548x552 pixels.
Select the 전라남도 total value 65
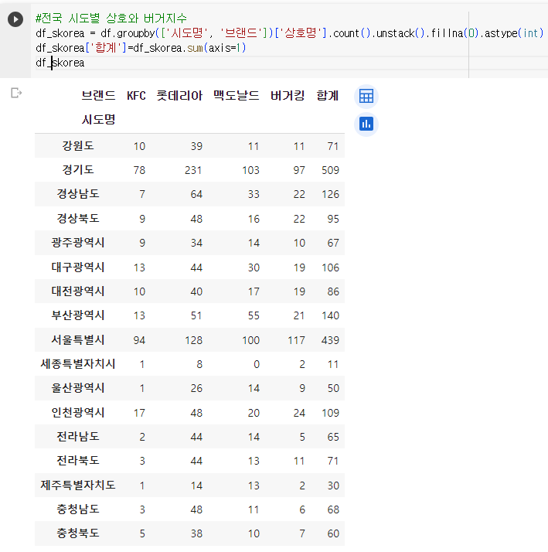[x=333, y=437]
